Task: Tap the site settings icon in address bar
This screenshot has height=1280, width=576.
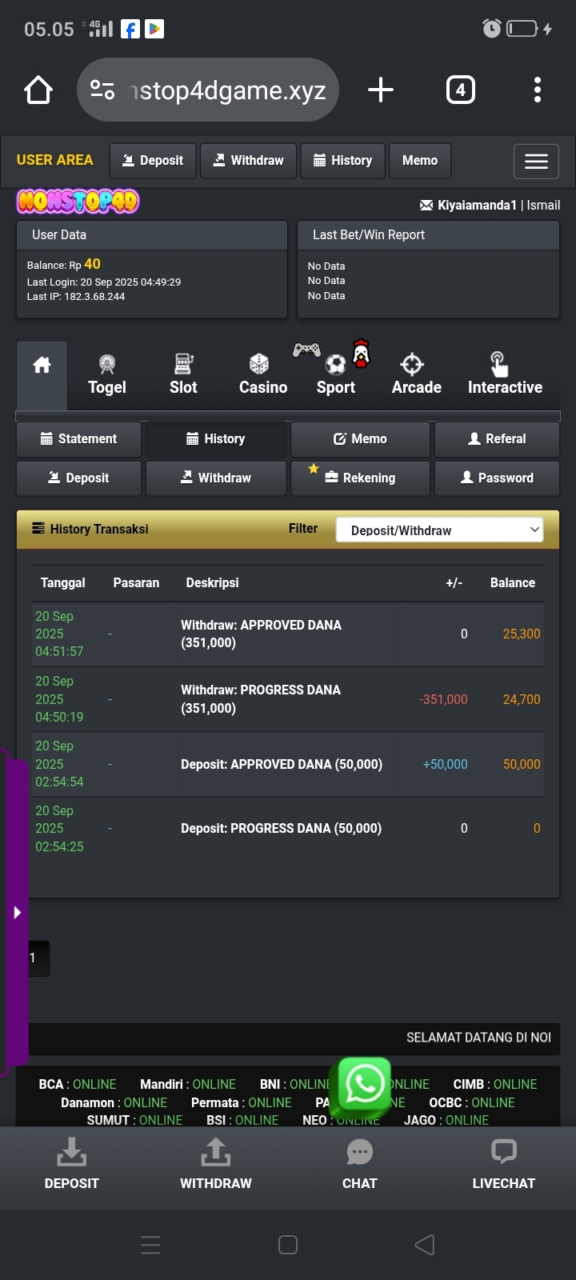Action: click(x=102, y=90)
